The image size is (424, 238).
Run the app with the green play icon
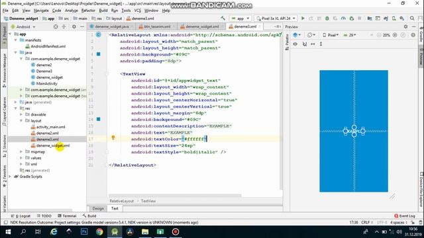click(303, 19)
